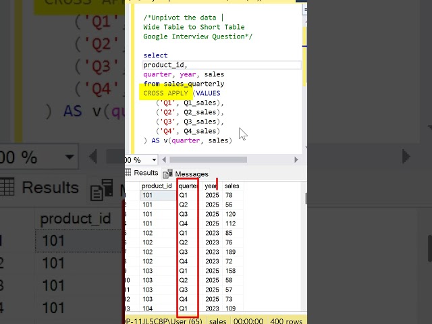
Task: Select the sales column header
Action: tap(232, 186)
